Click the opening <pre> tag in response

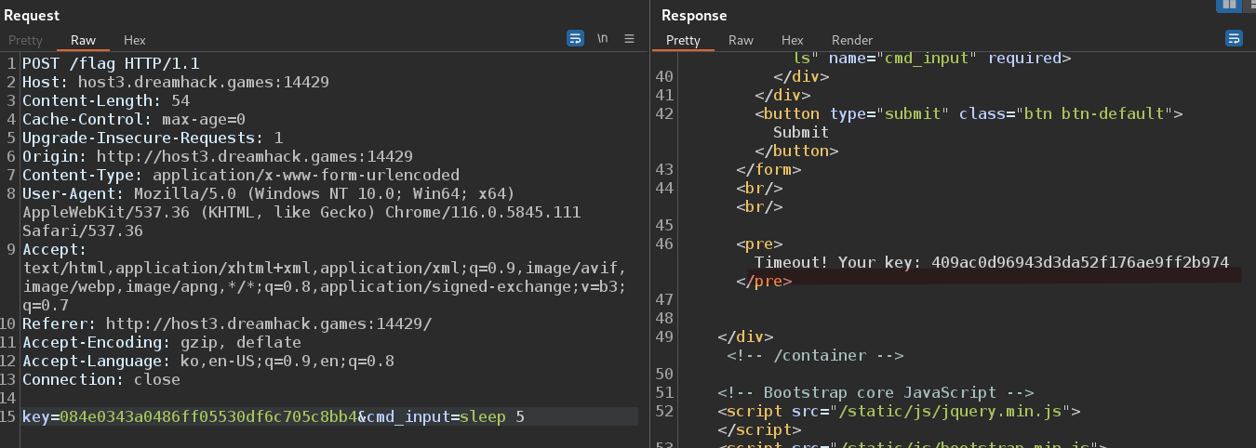759,244
